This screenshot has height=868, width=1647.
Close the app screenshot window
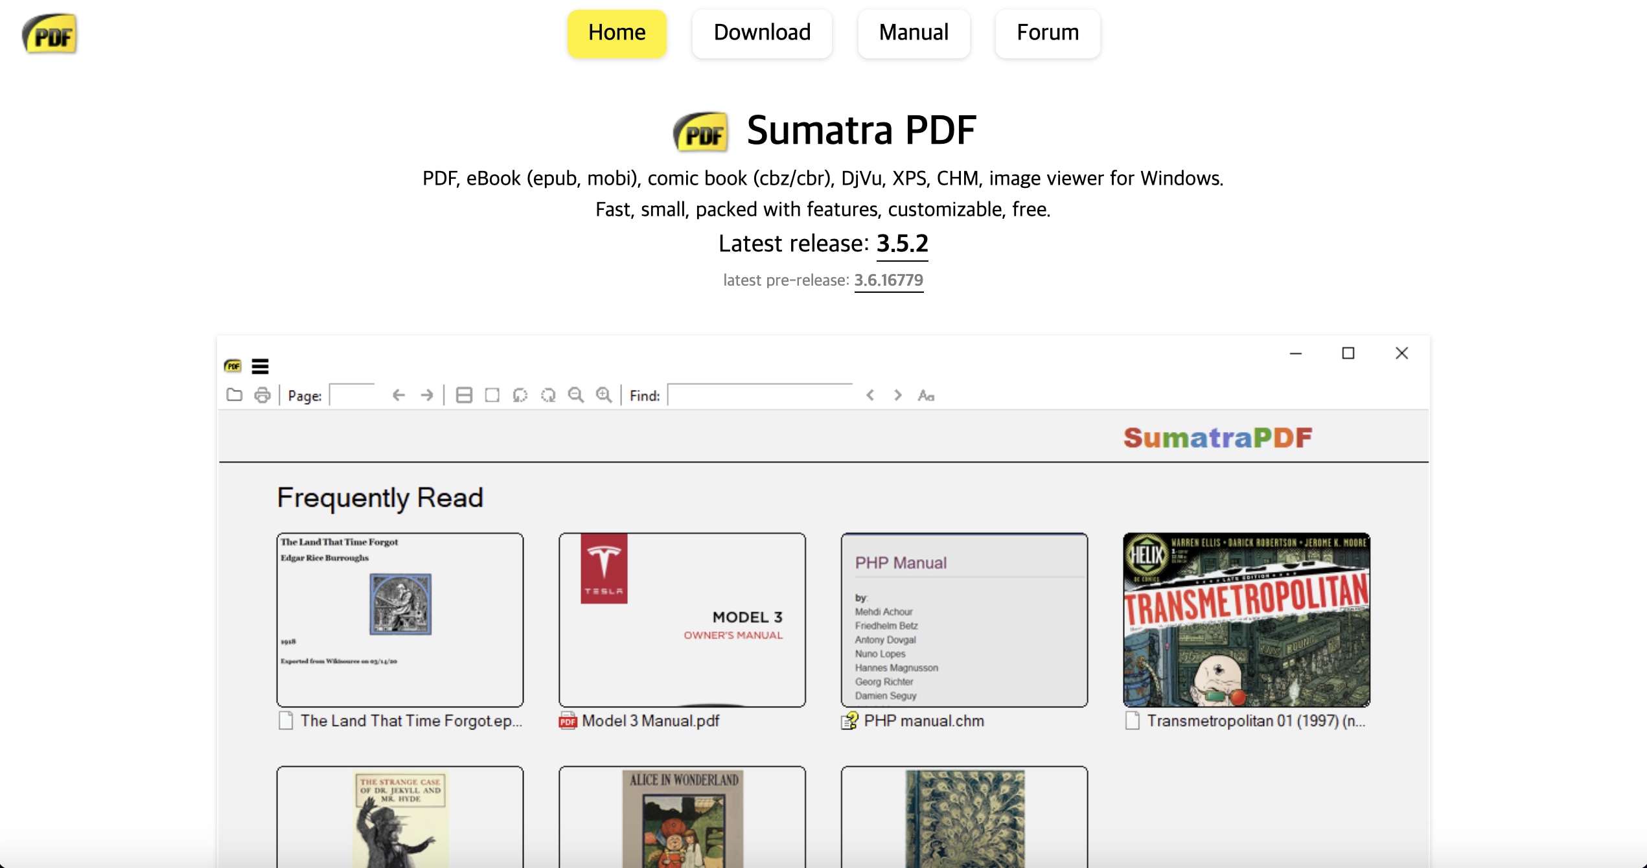click(x=1401, y=353)
